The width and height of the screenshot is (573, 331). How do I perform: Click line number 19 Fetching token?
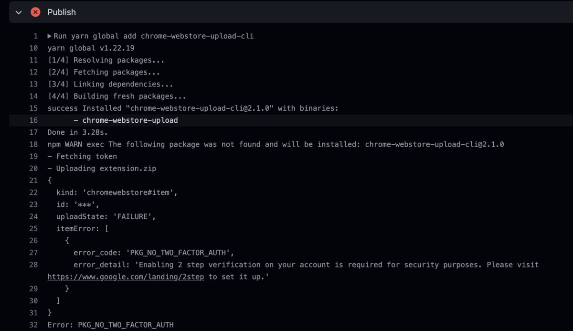33,156
